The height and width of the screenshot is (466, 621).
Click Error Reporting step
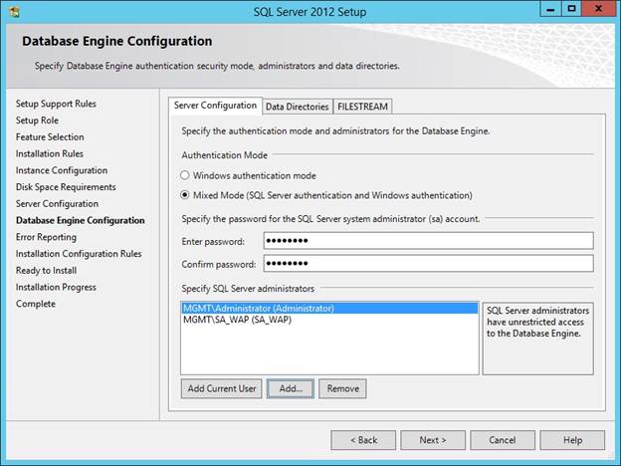(47, 237)
